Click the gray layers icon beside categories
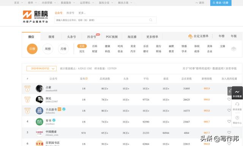 point(234,49)
